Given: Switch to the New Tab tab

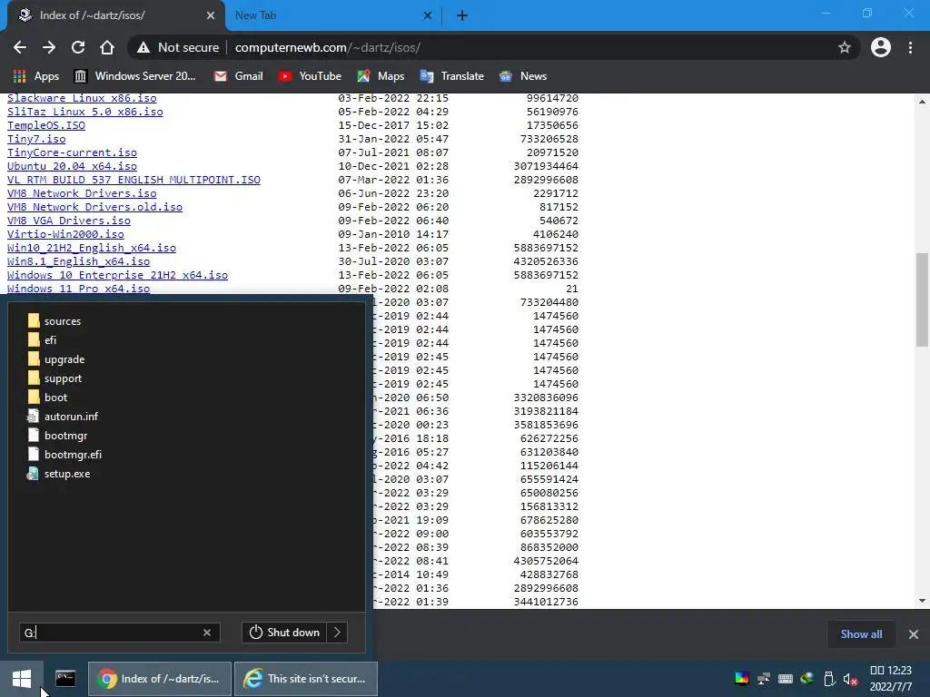Looking at the screenshot, I should (x=332, y=15).
